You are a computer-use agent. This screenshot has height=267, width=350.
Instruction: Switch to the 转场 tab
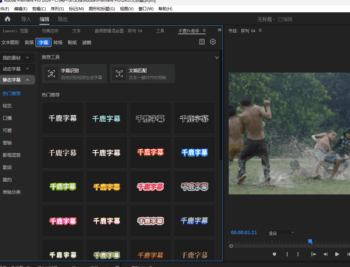[58, 42]
